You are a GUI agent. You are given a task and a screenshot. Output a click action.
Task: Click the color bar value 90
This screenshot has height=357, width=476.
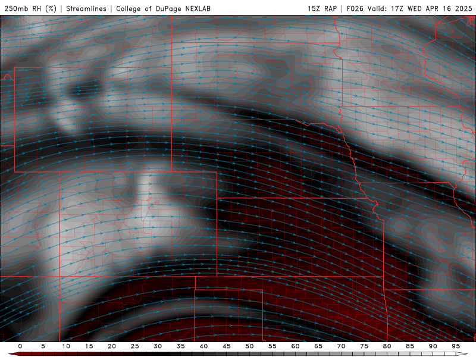tap(433, 346)
